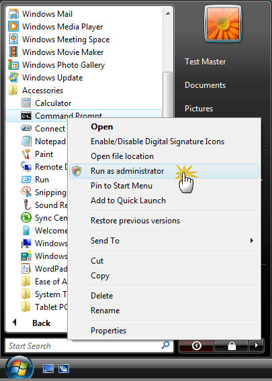Viewport: 272px width, 381px height.
Task: Click the orange flower user picture
Action: [223, 23]
